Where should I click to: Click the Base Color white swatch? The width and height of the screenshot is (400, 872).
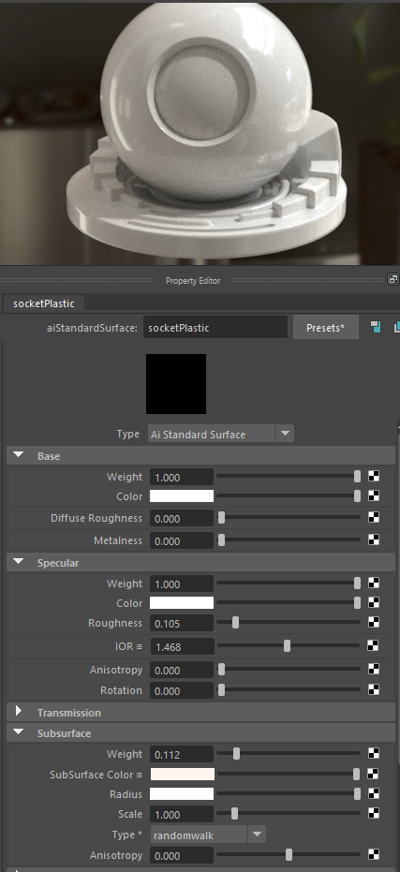coord(182,496)
